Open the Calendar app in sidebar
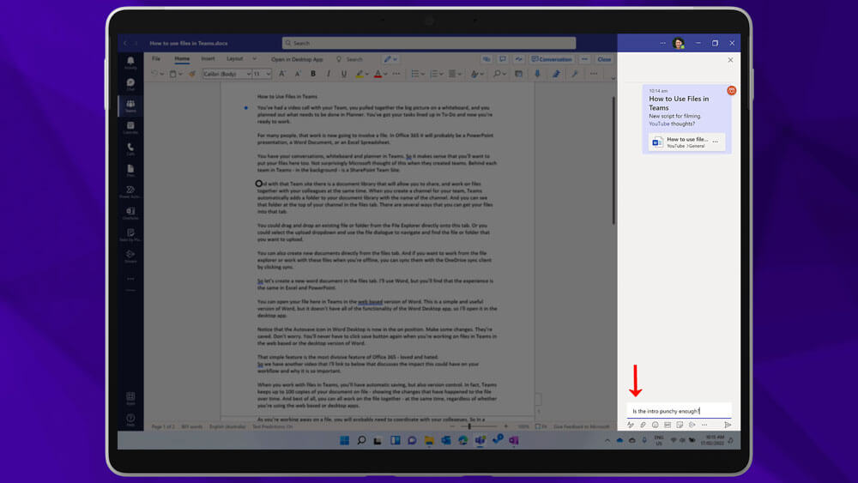858x483 pixels. pos(130,127)
